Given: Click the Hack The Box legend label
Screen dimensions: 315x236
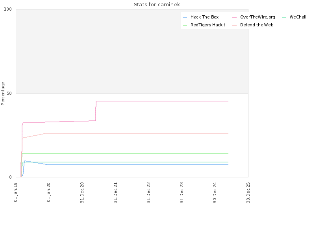Looking at the screenshot, I should [204, 17].
